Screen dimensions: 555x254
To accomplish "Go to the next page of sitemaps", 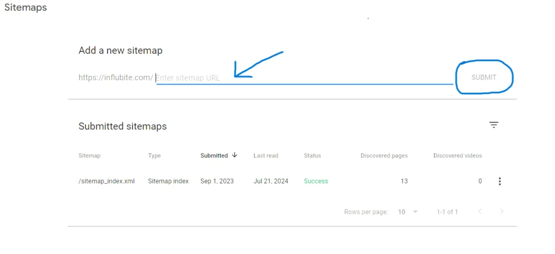I will coord(501,212).
